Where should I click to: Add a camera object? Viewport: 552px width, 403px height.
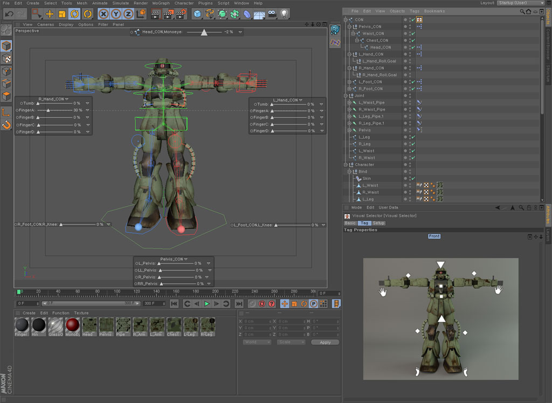pyautogui.click(x=272, y=14)
